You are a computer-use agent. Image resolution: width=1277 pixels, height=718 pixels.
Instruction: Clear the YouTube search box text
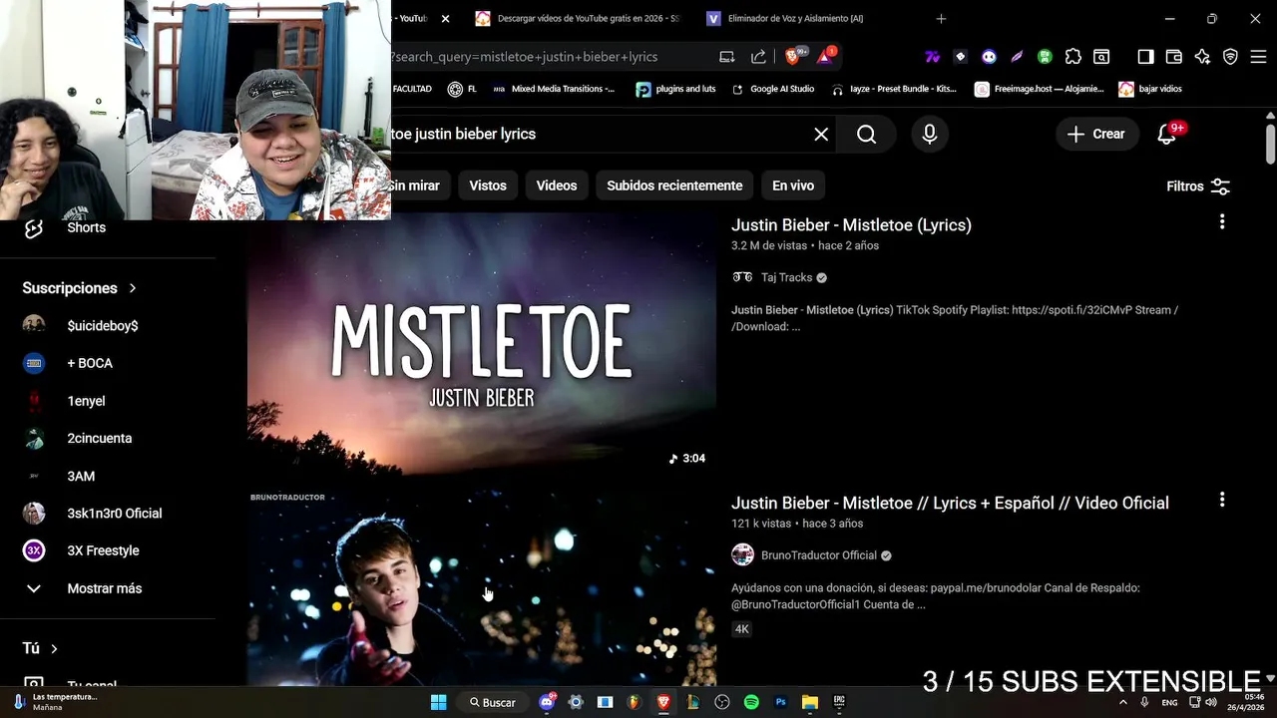[x=821, y=134]
